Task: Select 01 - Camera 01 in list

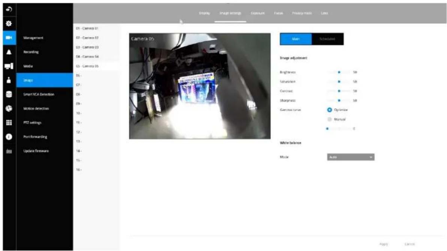Action: click(96, 28)
